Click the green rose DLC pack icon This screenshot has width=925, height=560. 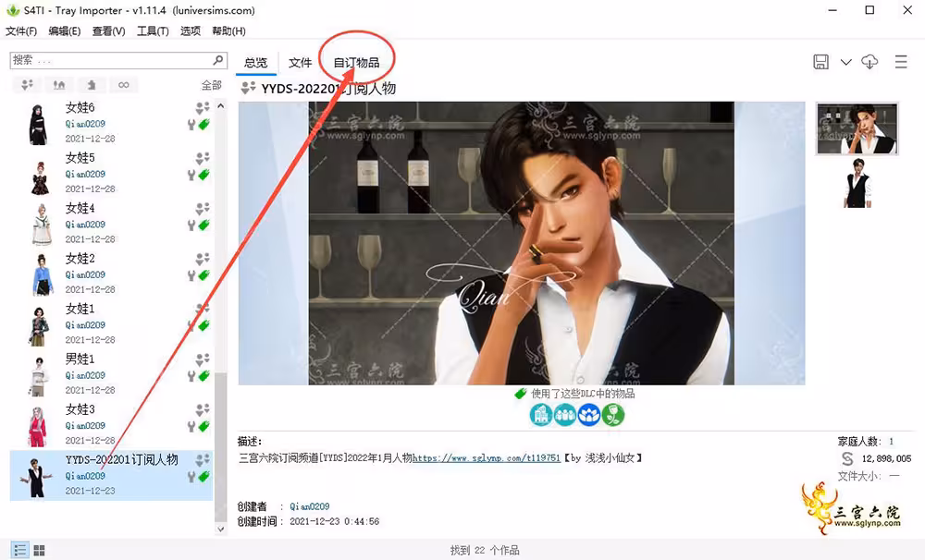[613, 415]
